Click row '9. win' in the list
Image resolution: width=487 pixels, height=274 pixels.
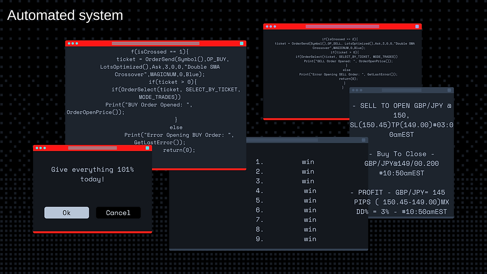coord(286,239)
